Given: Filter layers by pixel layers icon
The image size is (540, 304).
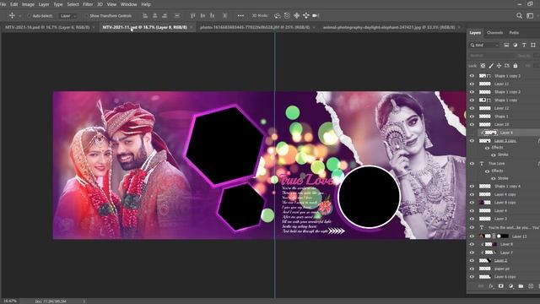Looking at the screenshot, I should (506, 45).
